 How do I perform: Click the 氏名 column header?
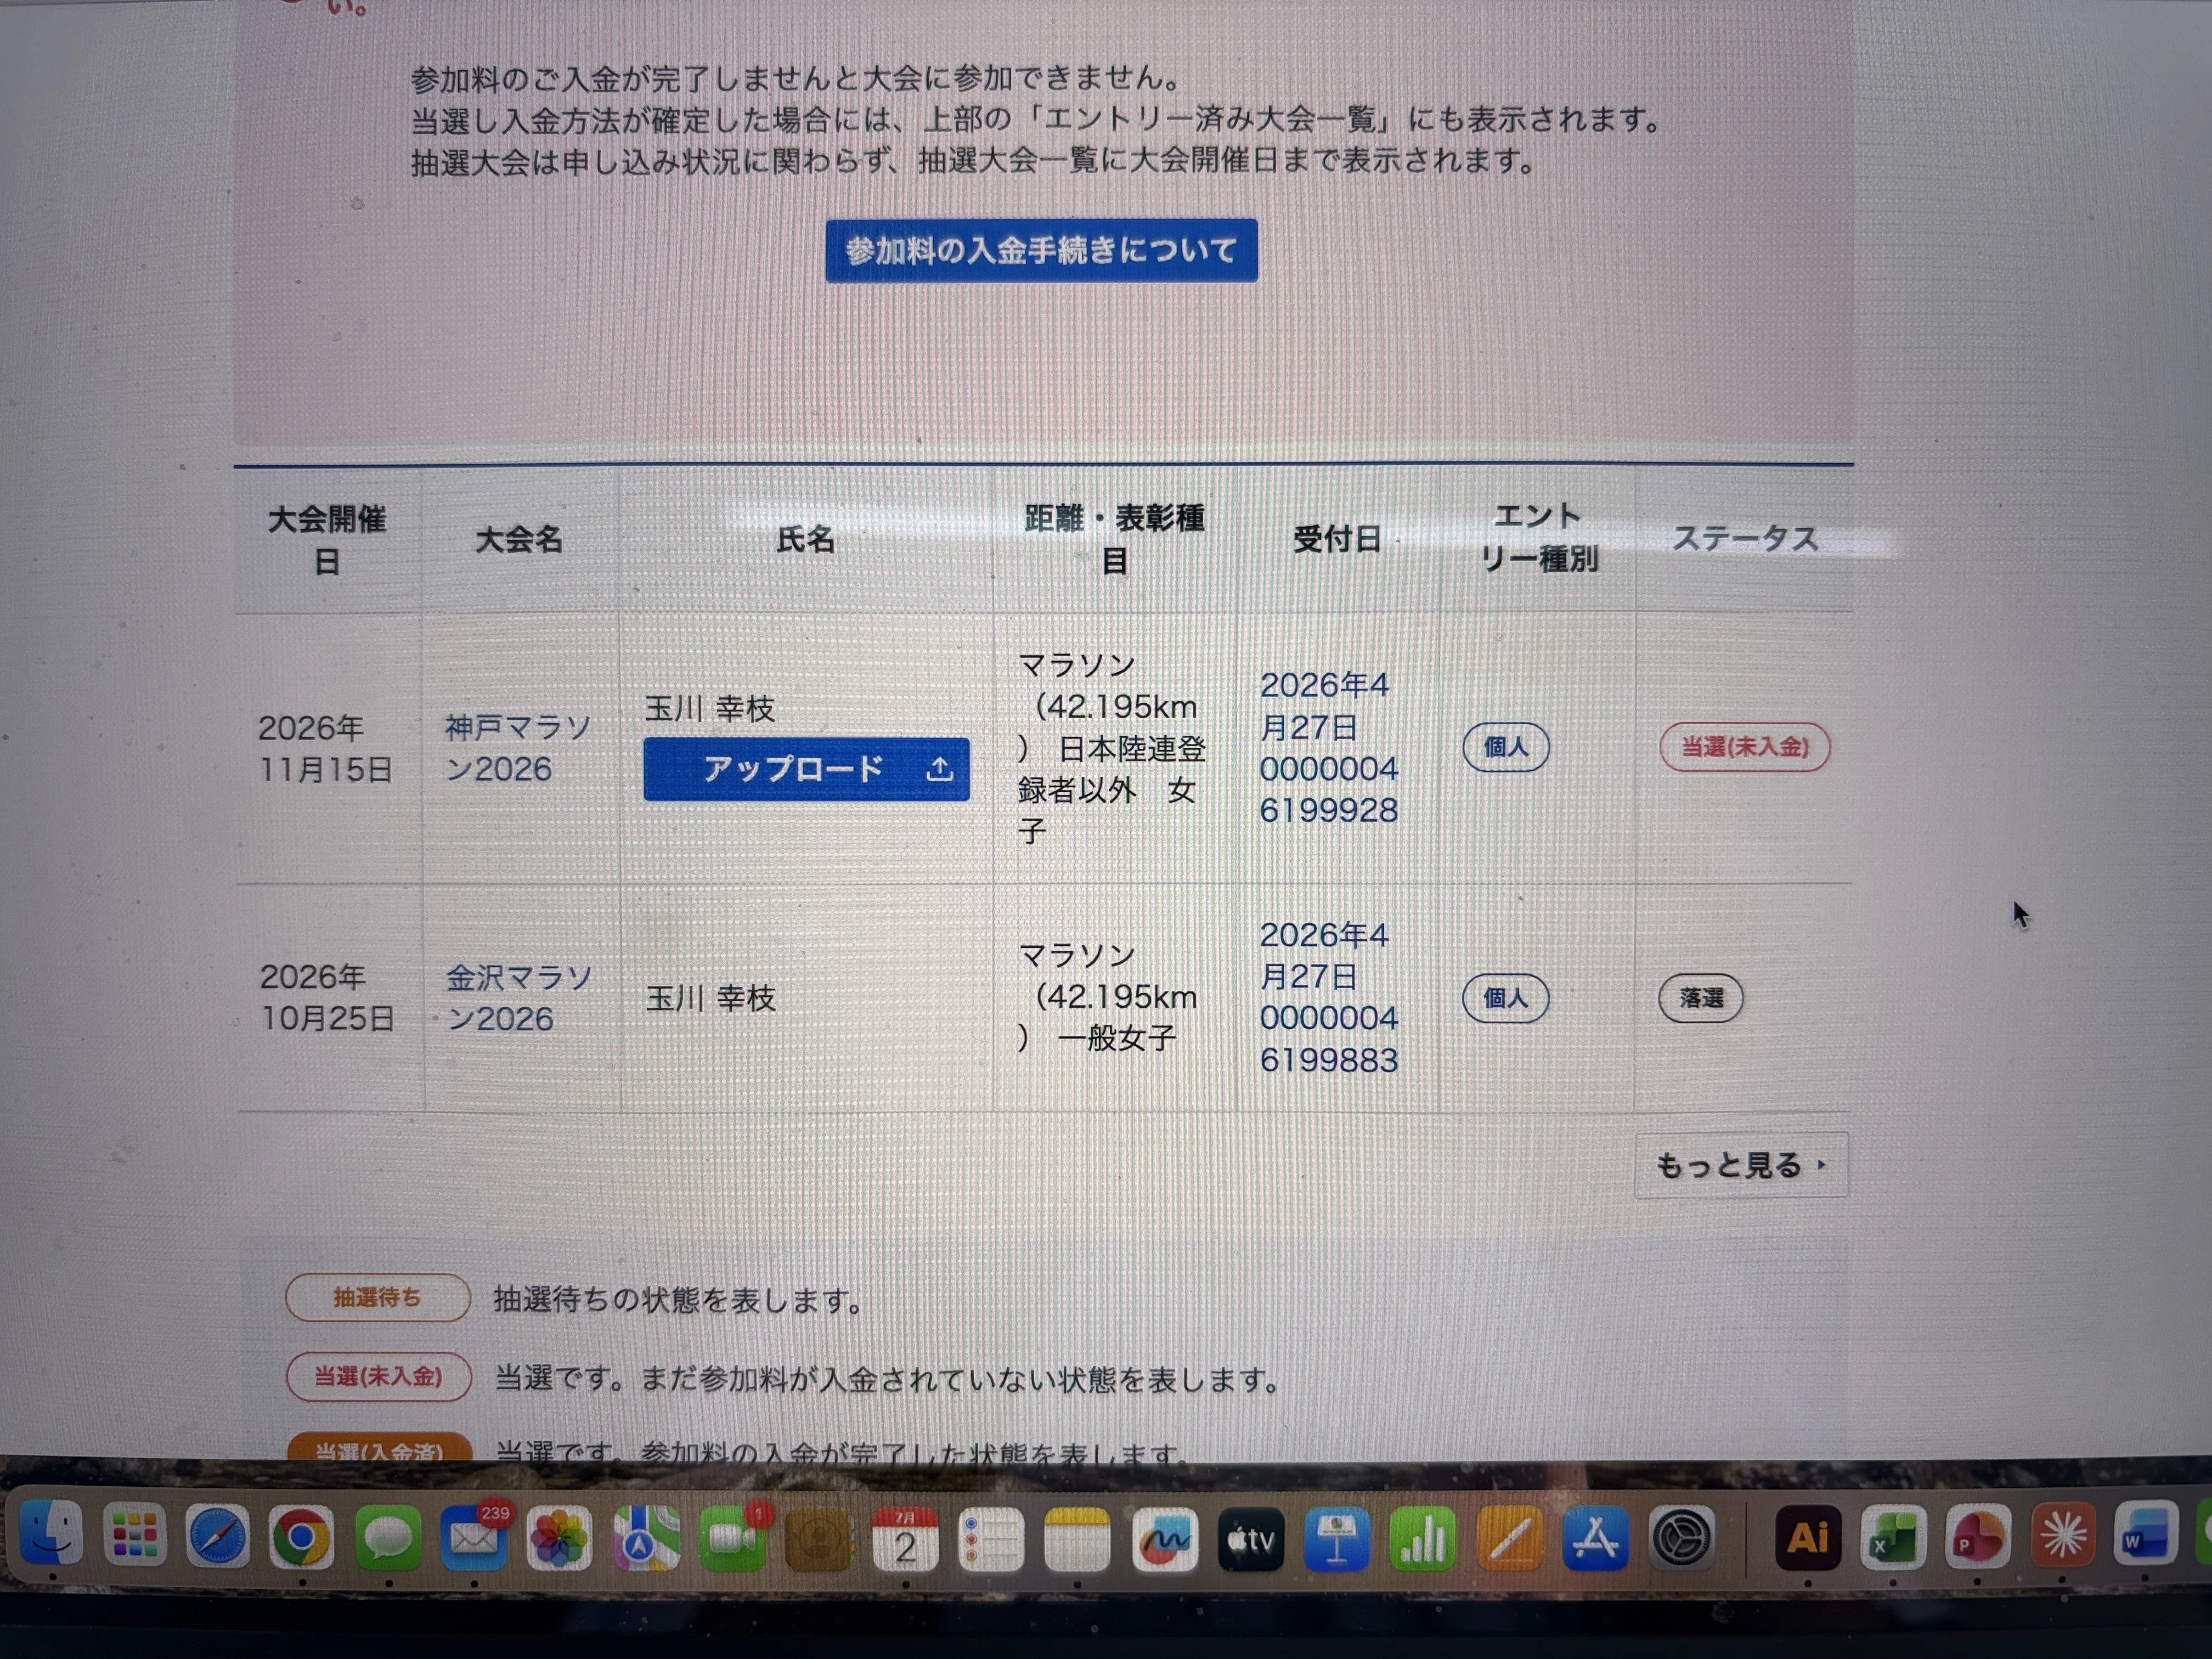(806, 540)
